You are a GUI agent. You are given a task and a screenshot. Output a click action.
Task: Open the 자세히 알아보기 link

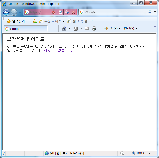coord(59,51)
